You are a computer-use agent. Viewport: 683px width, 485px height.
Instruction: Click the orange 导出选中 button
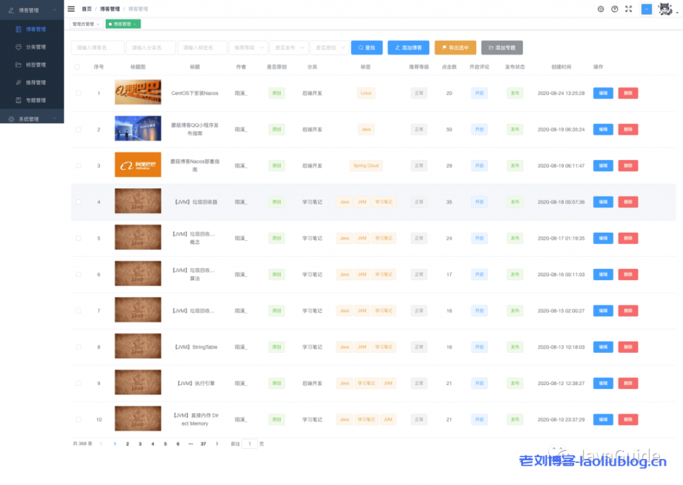tap(454, 47)
